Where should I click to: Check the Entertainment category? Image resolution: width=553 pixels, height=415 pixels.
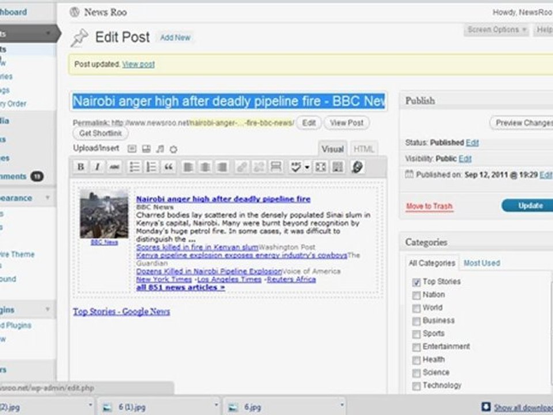pyautogui.click(x=416, y=347)
